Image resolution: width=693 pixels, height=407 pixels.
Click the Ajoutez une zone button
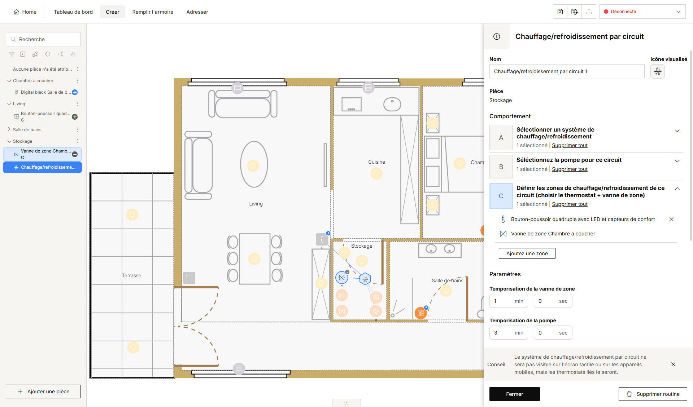[x=527, y=253]
